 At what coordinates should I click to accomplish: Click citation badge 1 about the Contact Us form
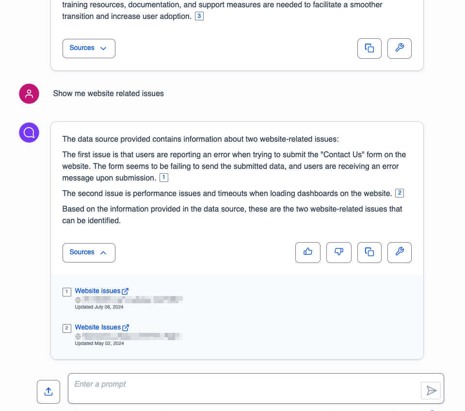click(x=163, y=177)
